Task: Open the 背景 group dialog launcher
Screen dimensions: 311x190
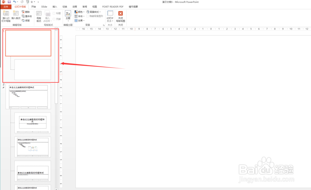Action: (x=104, y=25)
